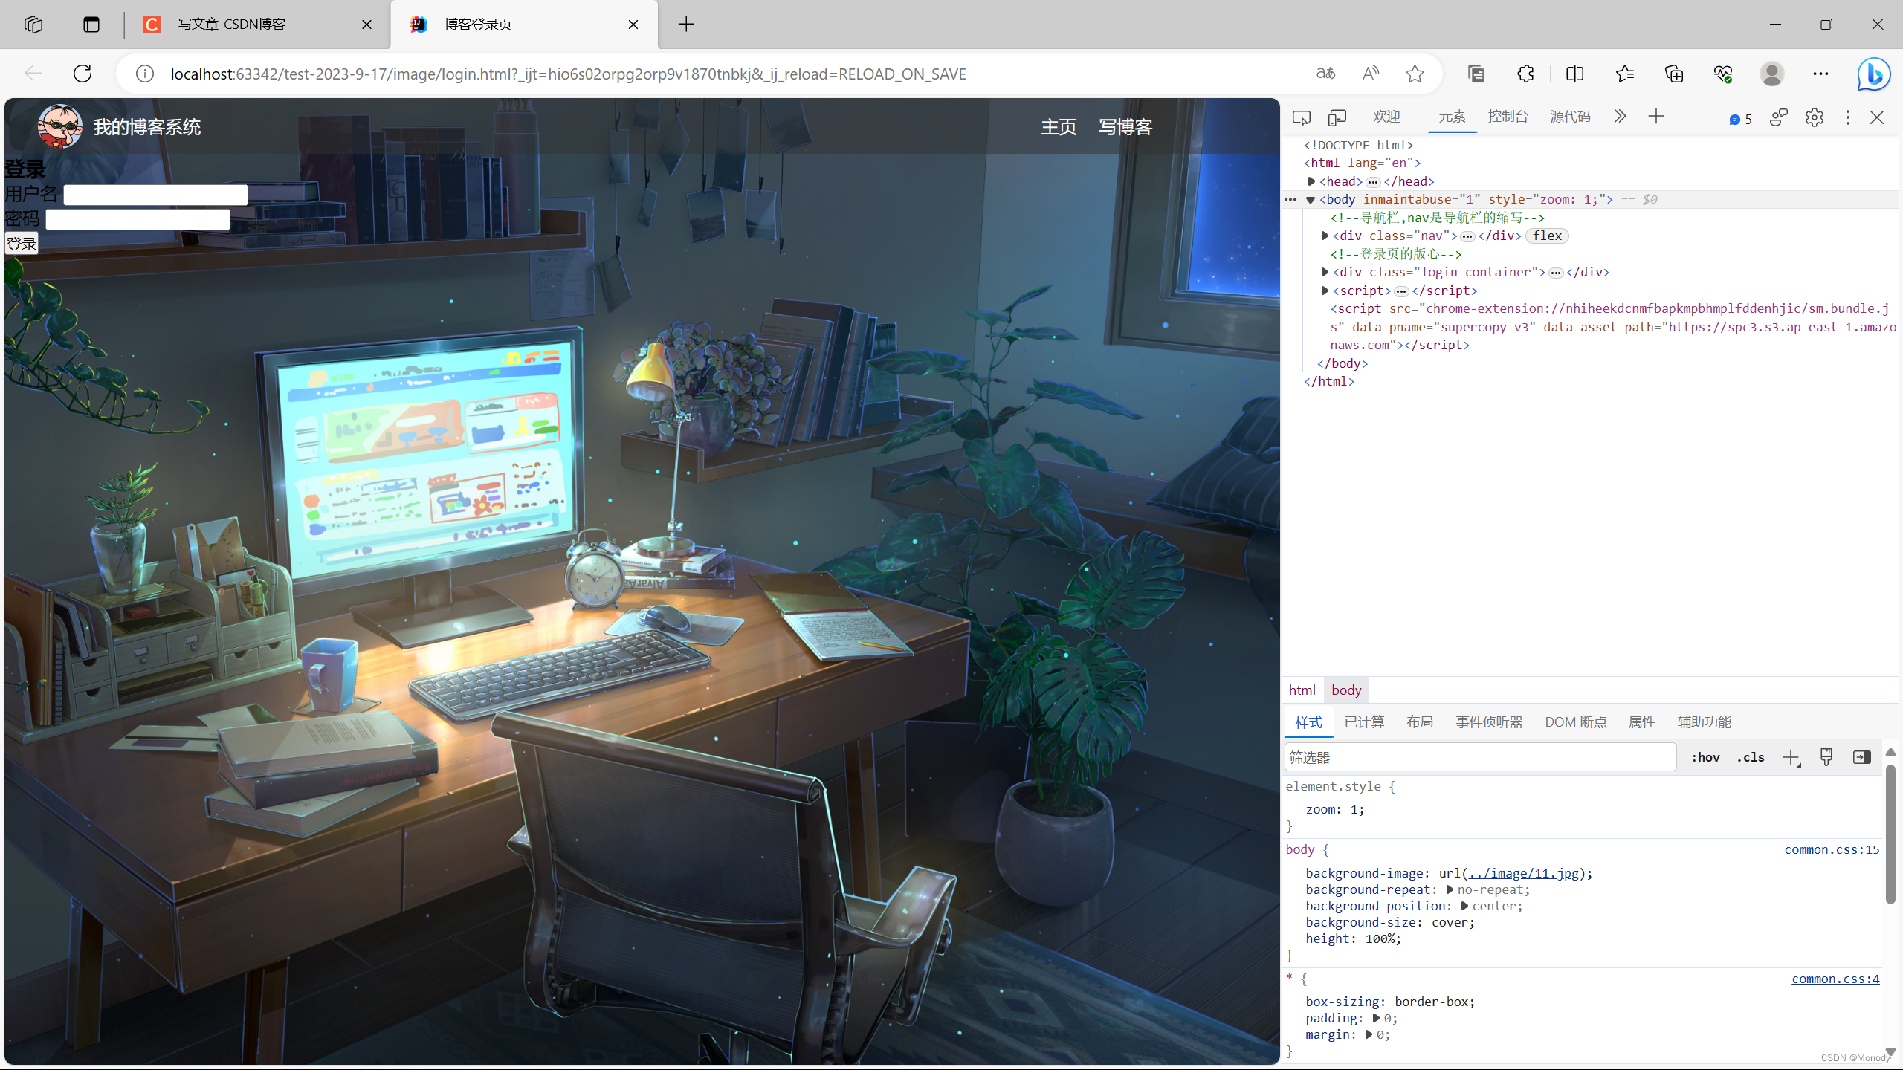Open ../image/11.jpg url link
This screenshot has width=1903, height=1070.
coord(1523,873)
